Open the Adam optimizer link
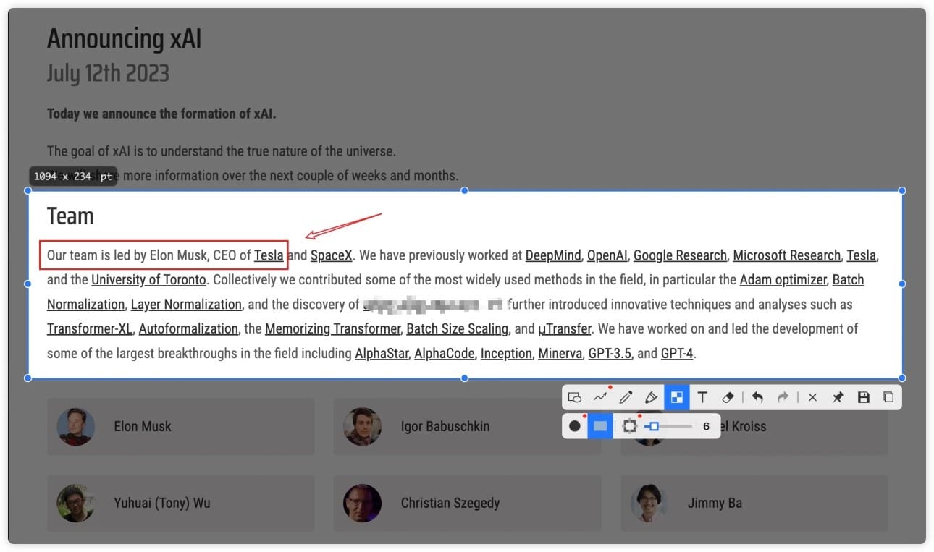 783,280
